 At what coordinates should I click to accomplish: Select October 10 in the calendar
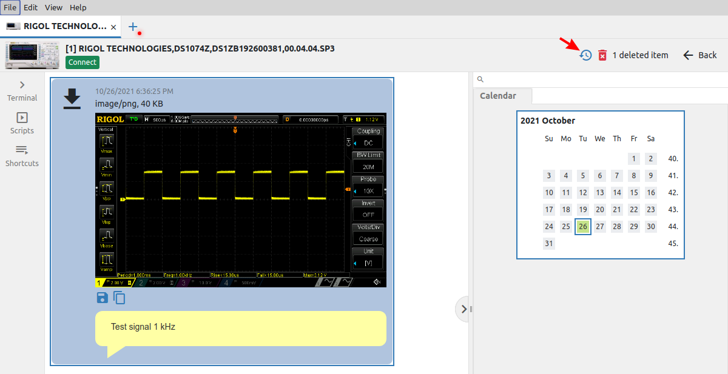pos(549,193)
